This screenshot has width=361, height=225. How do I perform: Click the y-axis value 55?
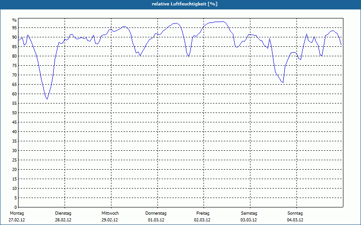click(x=14, y=103)
